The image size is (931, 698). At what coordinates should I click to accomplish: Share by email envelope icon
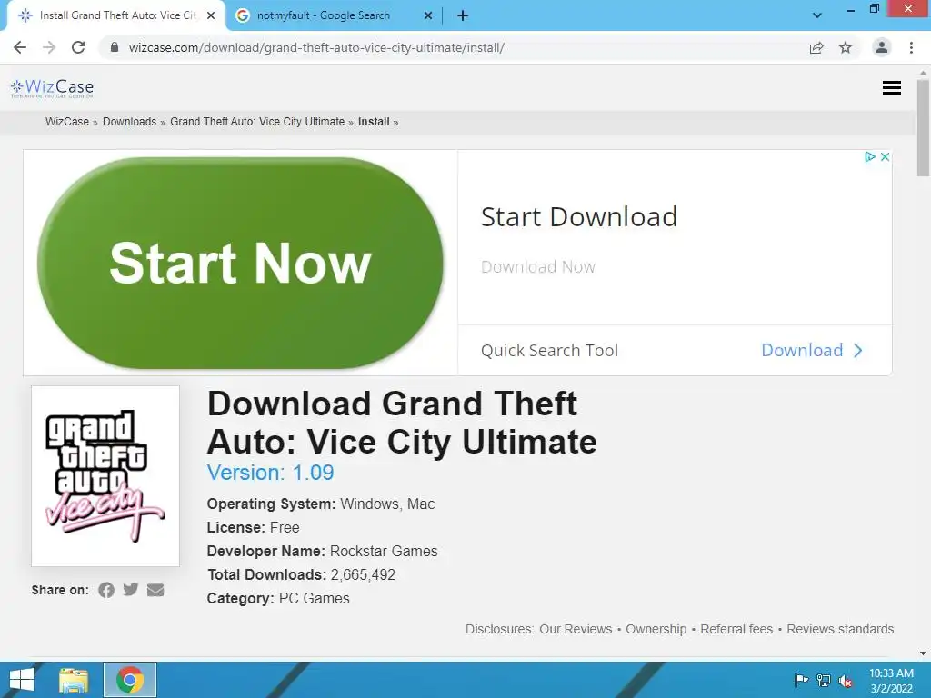point(155,590)
